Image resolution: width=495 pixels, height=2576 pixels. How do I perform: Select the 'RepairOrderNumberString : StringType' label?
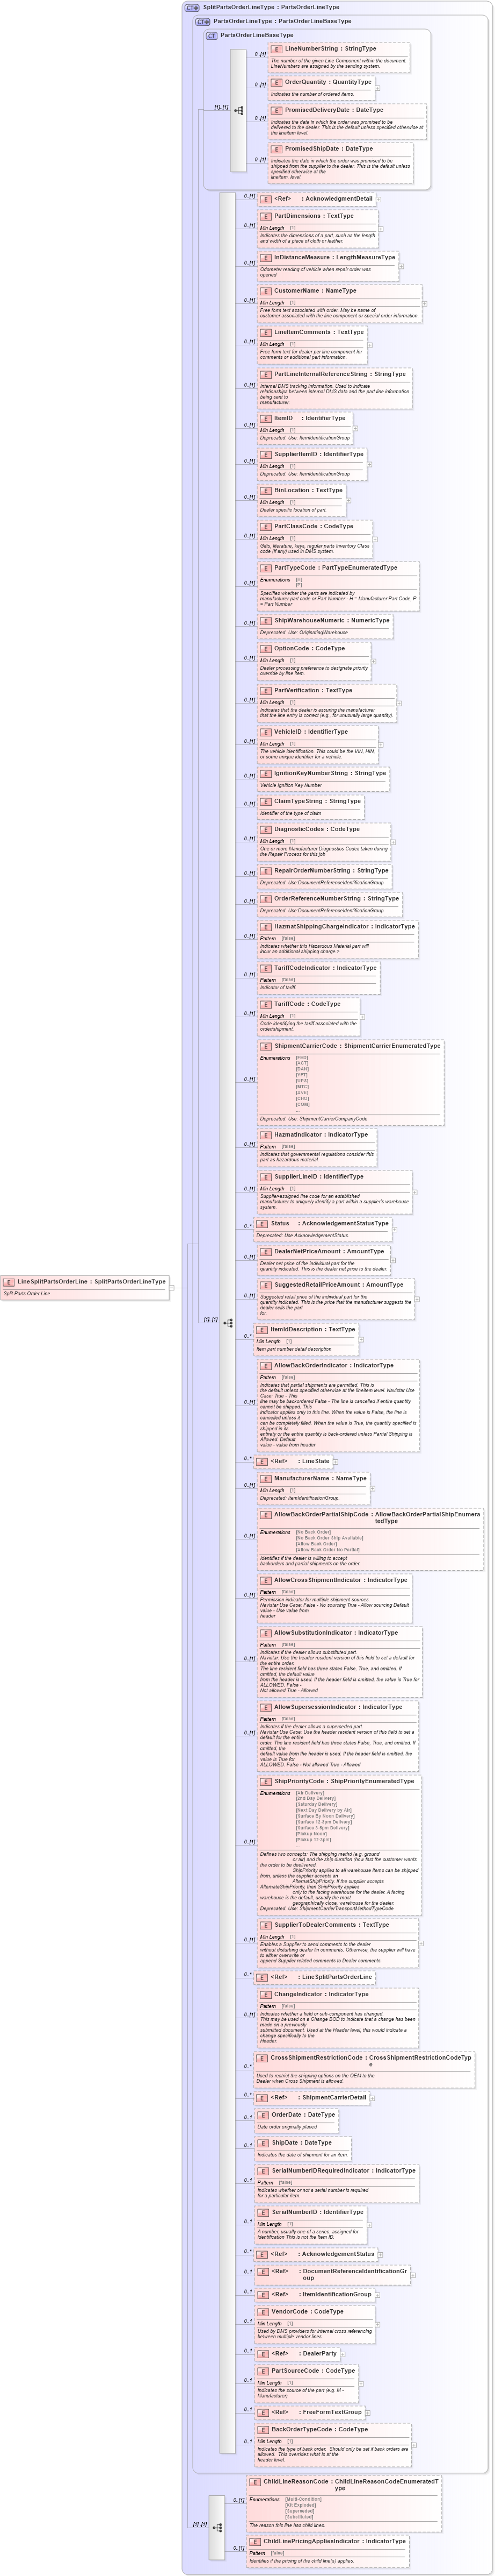331,870
